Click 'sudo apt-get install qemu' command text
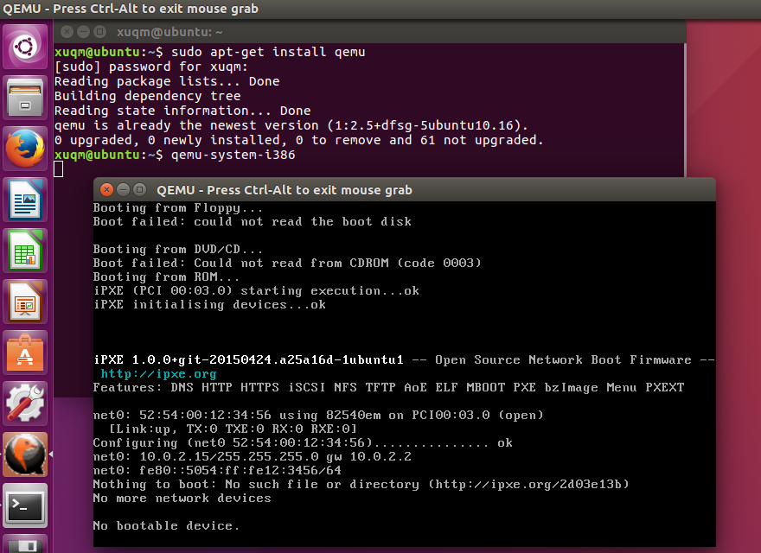Image resolution: width=761 pixels, height=553 pixels. (268, 52)
